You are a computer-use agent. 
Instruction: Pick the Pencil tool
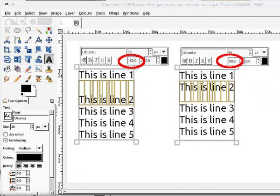click(18, 78)
